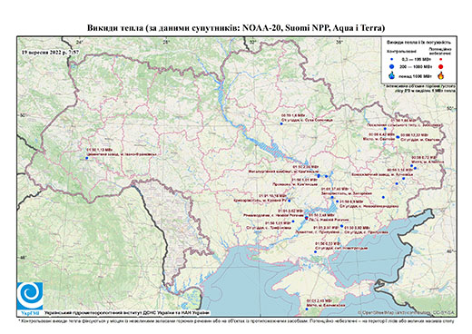Select small red dot in legend

coord(440,59)
